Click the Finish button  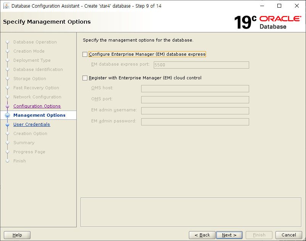tap(259, 235)
